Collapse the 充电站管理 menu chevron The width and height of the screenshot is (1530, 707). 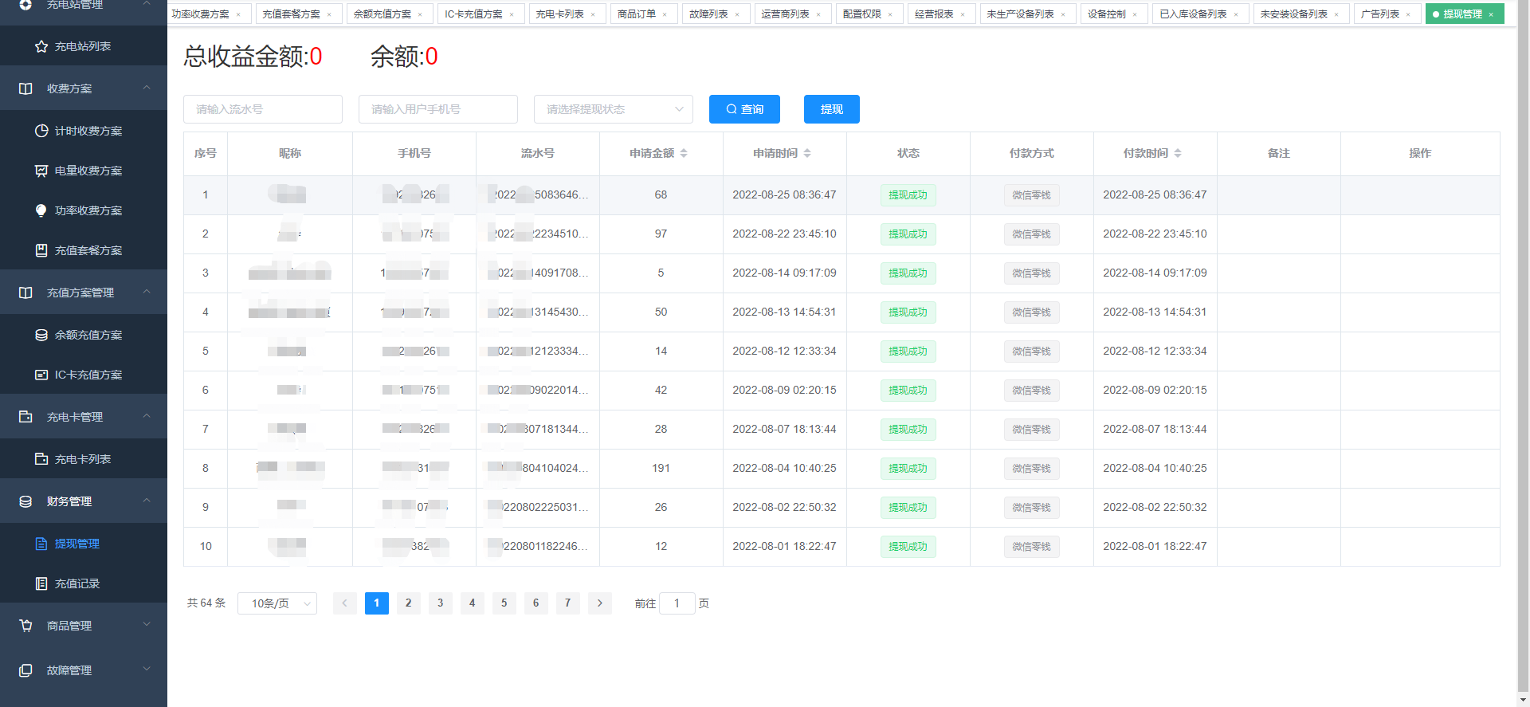tap(147, 4)
